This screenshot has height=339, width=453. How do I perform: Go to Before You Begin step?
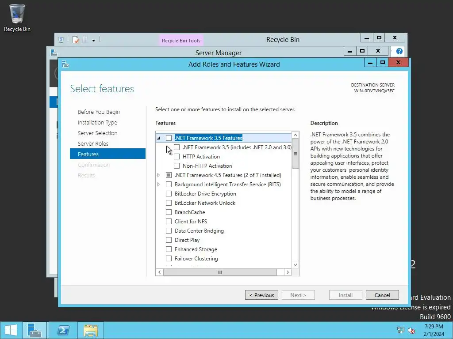pyautogui.click(x=99, y=112)
